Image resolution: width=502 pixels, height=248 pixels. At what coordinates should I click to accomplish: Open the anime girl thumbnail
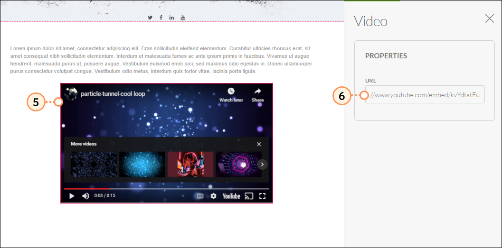pos(190,164)
